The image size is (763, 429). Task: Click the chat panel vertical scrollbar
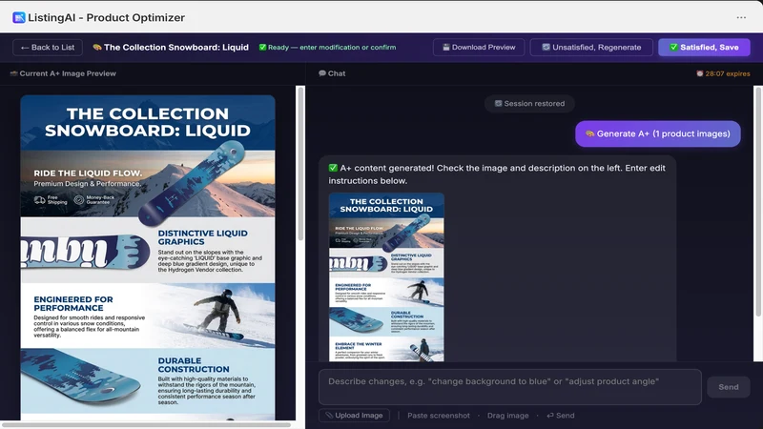click(758, 202)
